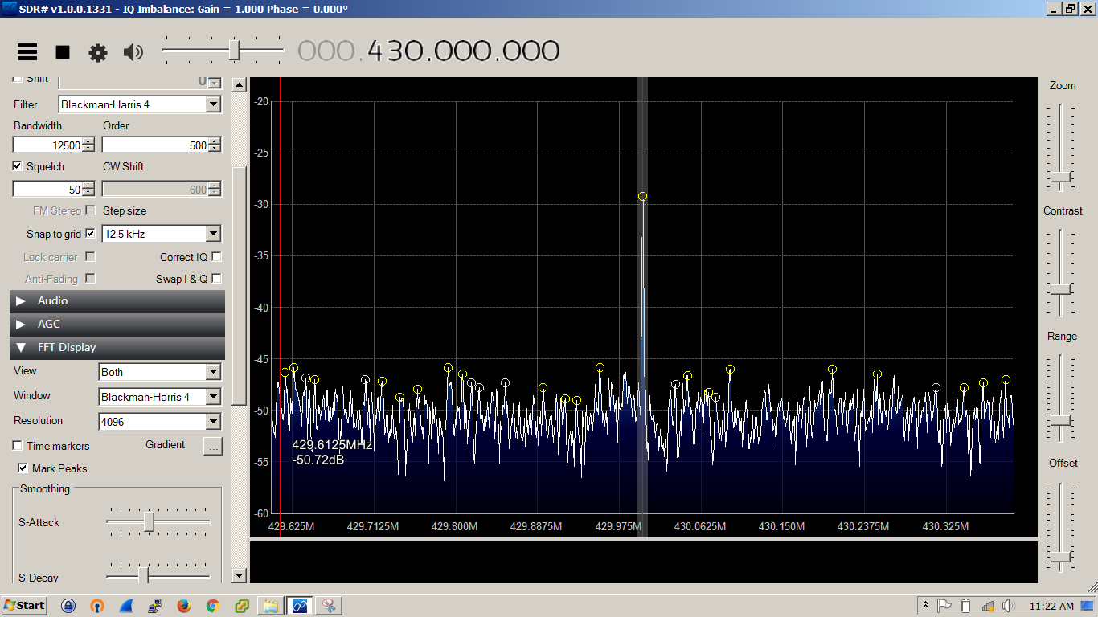
Task: Disable the Squelch checkbox
Action: click(x=18, y=166)
